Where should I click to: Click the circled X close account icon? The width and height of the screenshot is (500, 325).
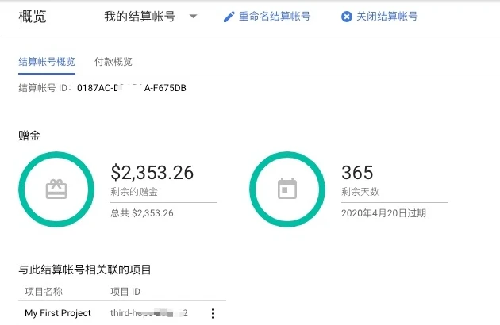(346, 17)
